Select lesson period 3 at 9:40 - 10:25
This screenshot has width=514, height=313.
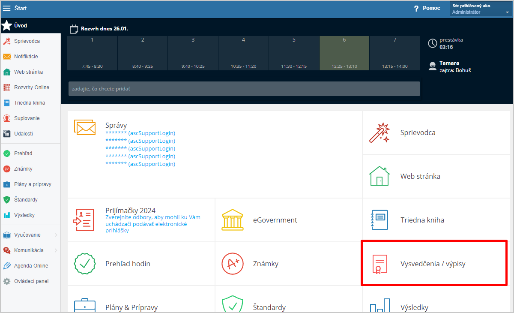(x=193, y=53)
